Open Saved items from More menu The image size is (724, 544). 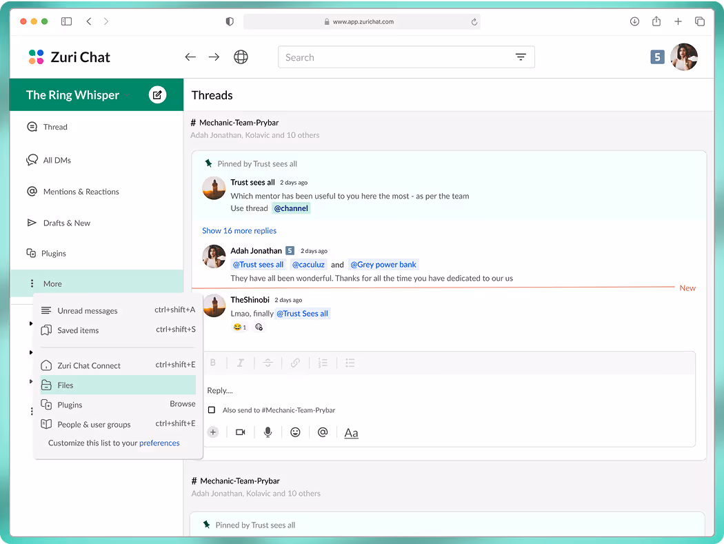pos(118,330)
